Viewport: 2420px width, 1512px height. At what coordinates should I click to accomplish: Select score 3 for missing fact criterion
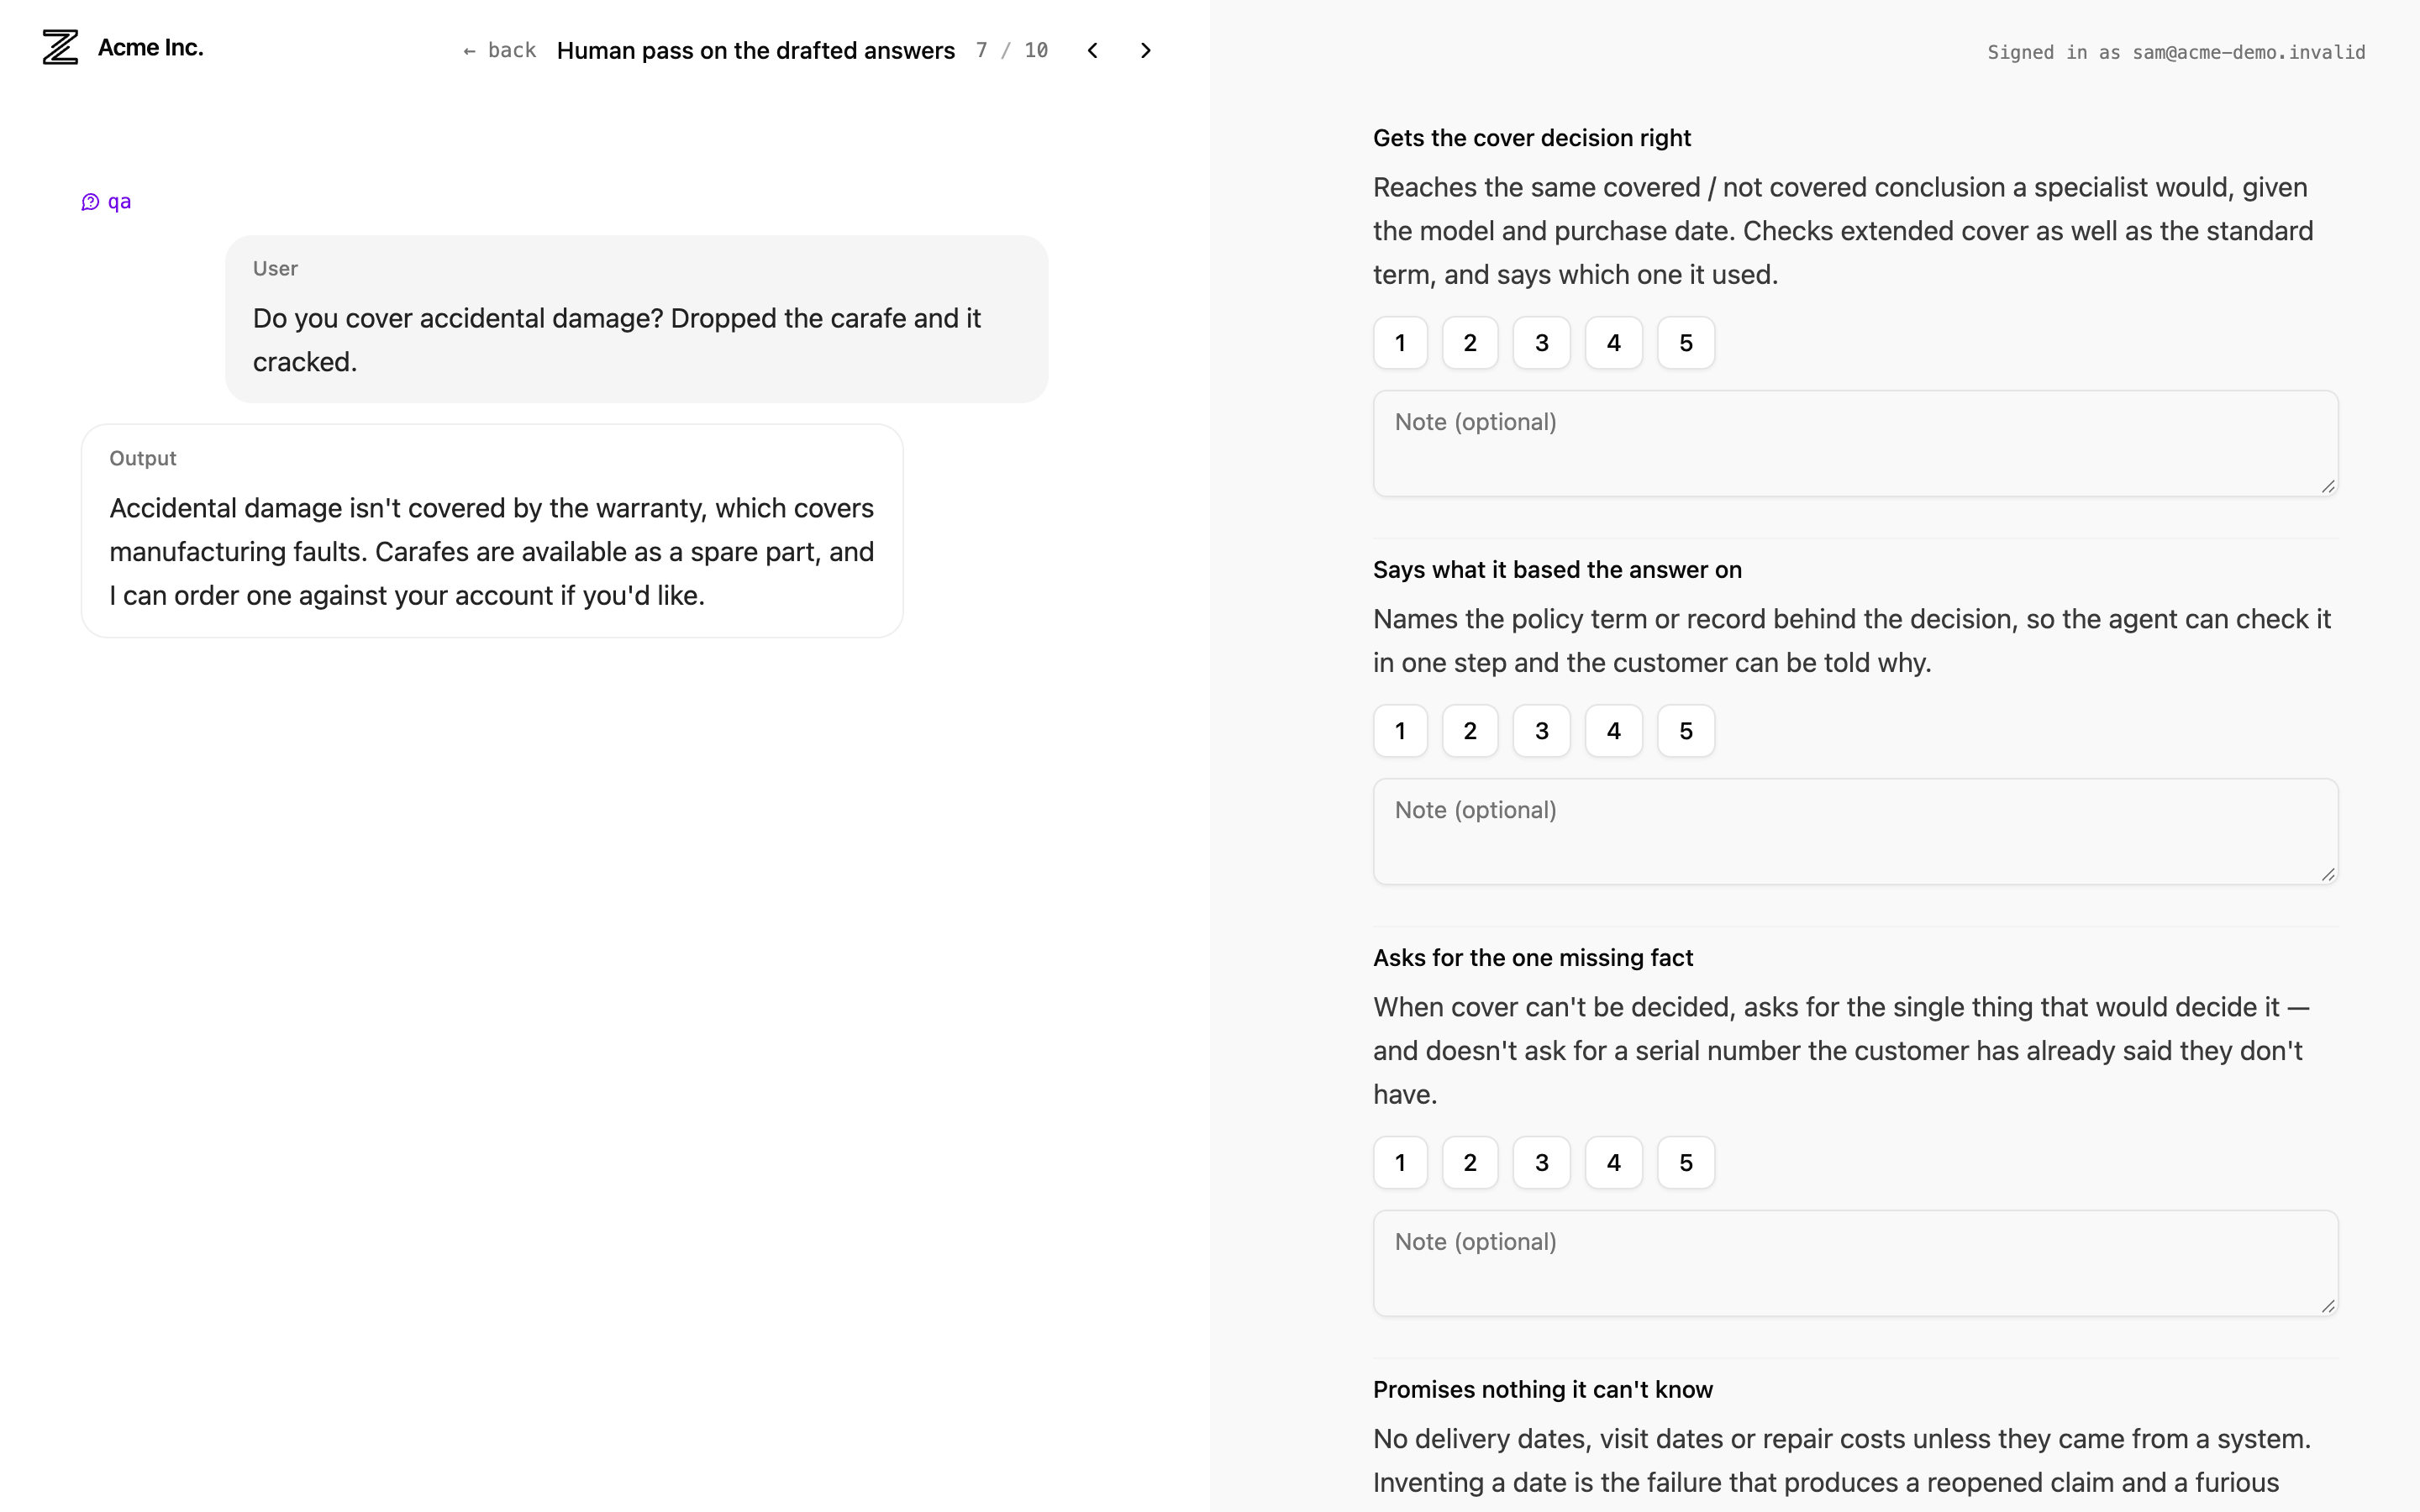coord(1541,1163)
